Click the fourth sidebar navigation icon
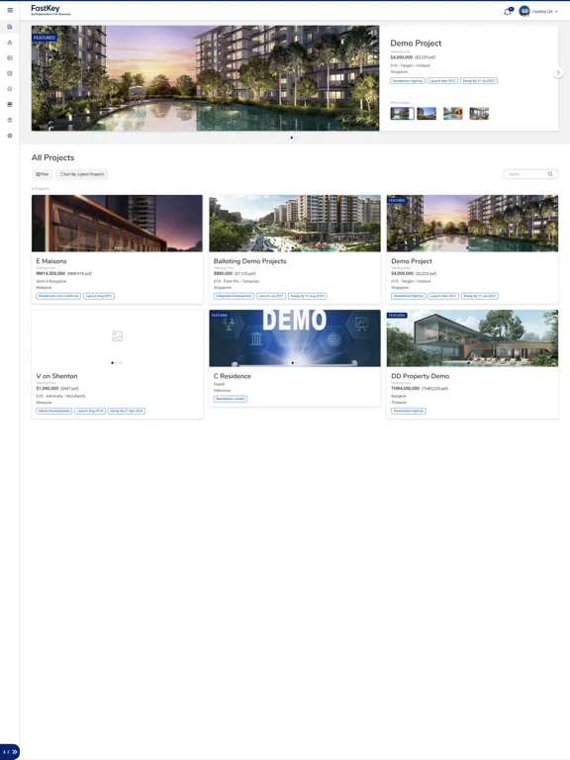The width and height of the screenshot is (570, 760). pos(10,73)
